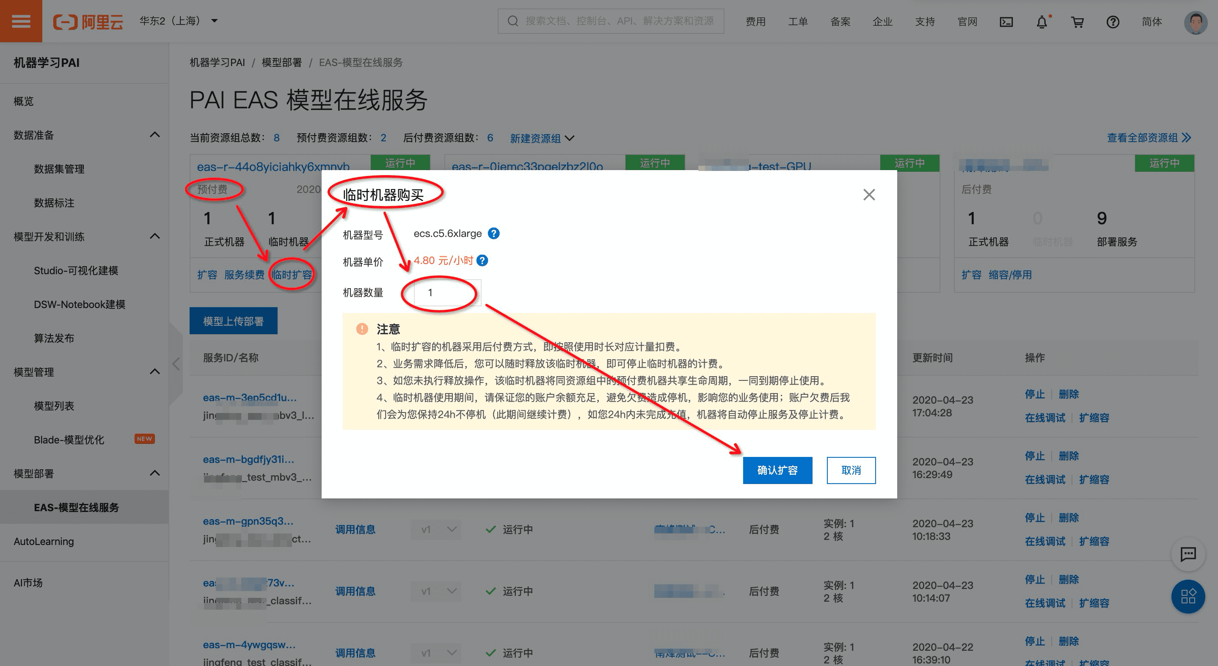Click the 机器数量 quantity input field

tap(447, 292)
